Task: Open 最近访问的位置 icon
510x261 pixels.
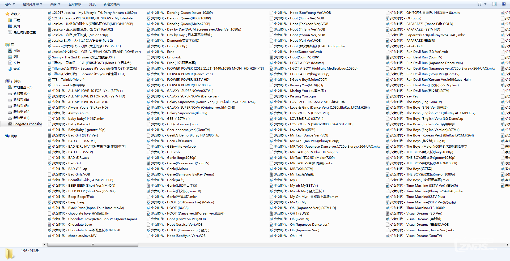Action: tap(10, 32)
